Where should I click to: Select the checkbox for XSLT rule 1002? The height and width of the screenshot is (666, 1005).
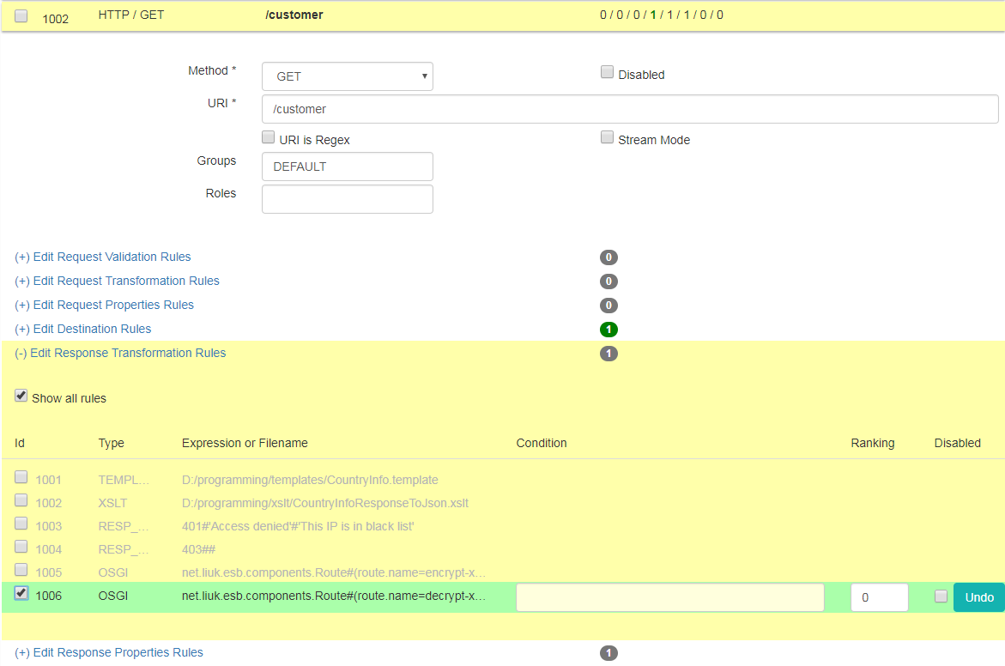(x=21, y=500)
